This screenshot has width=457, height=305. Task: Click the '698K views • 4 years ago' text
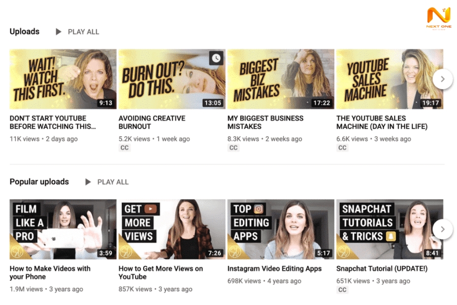click(x=265, y=281)
